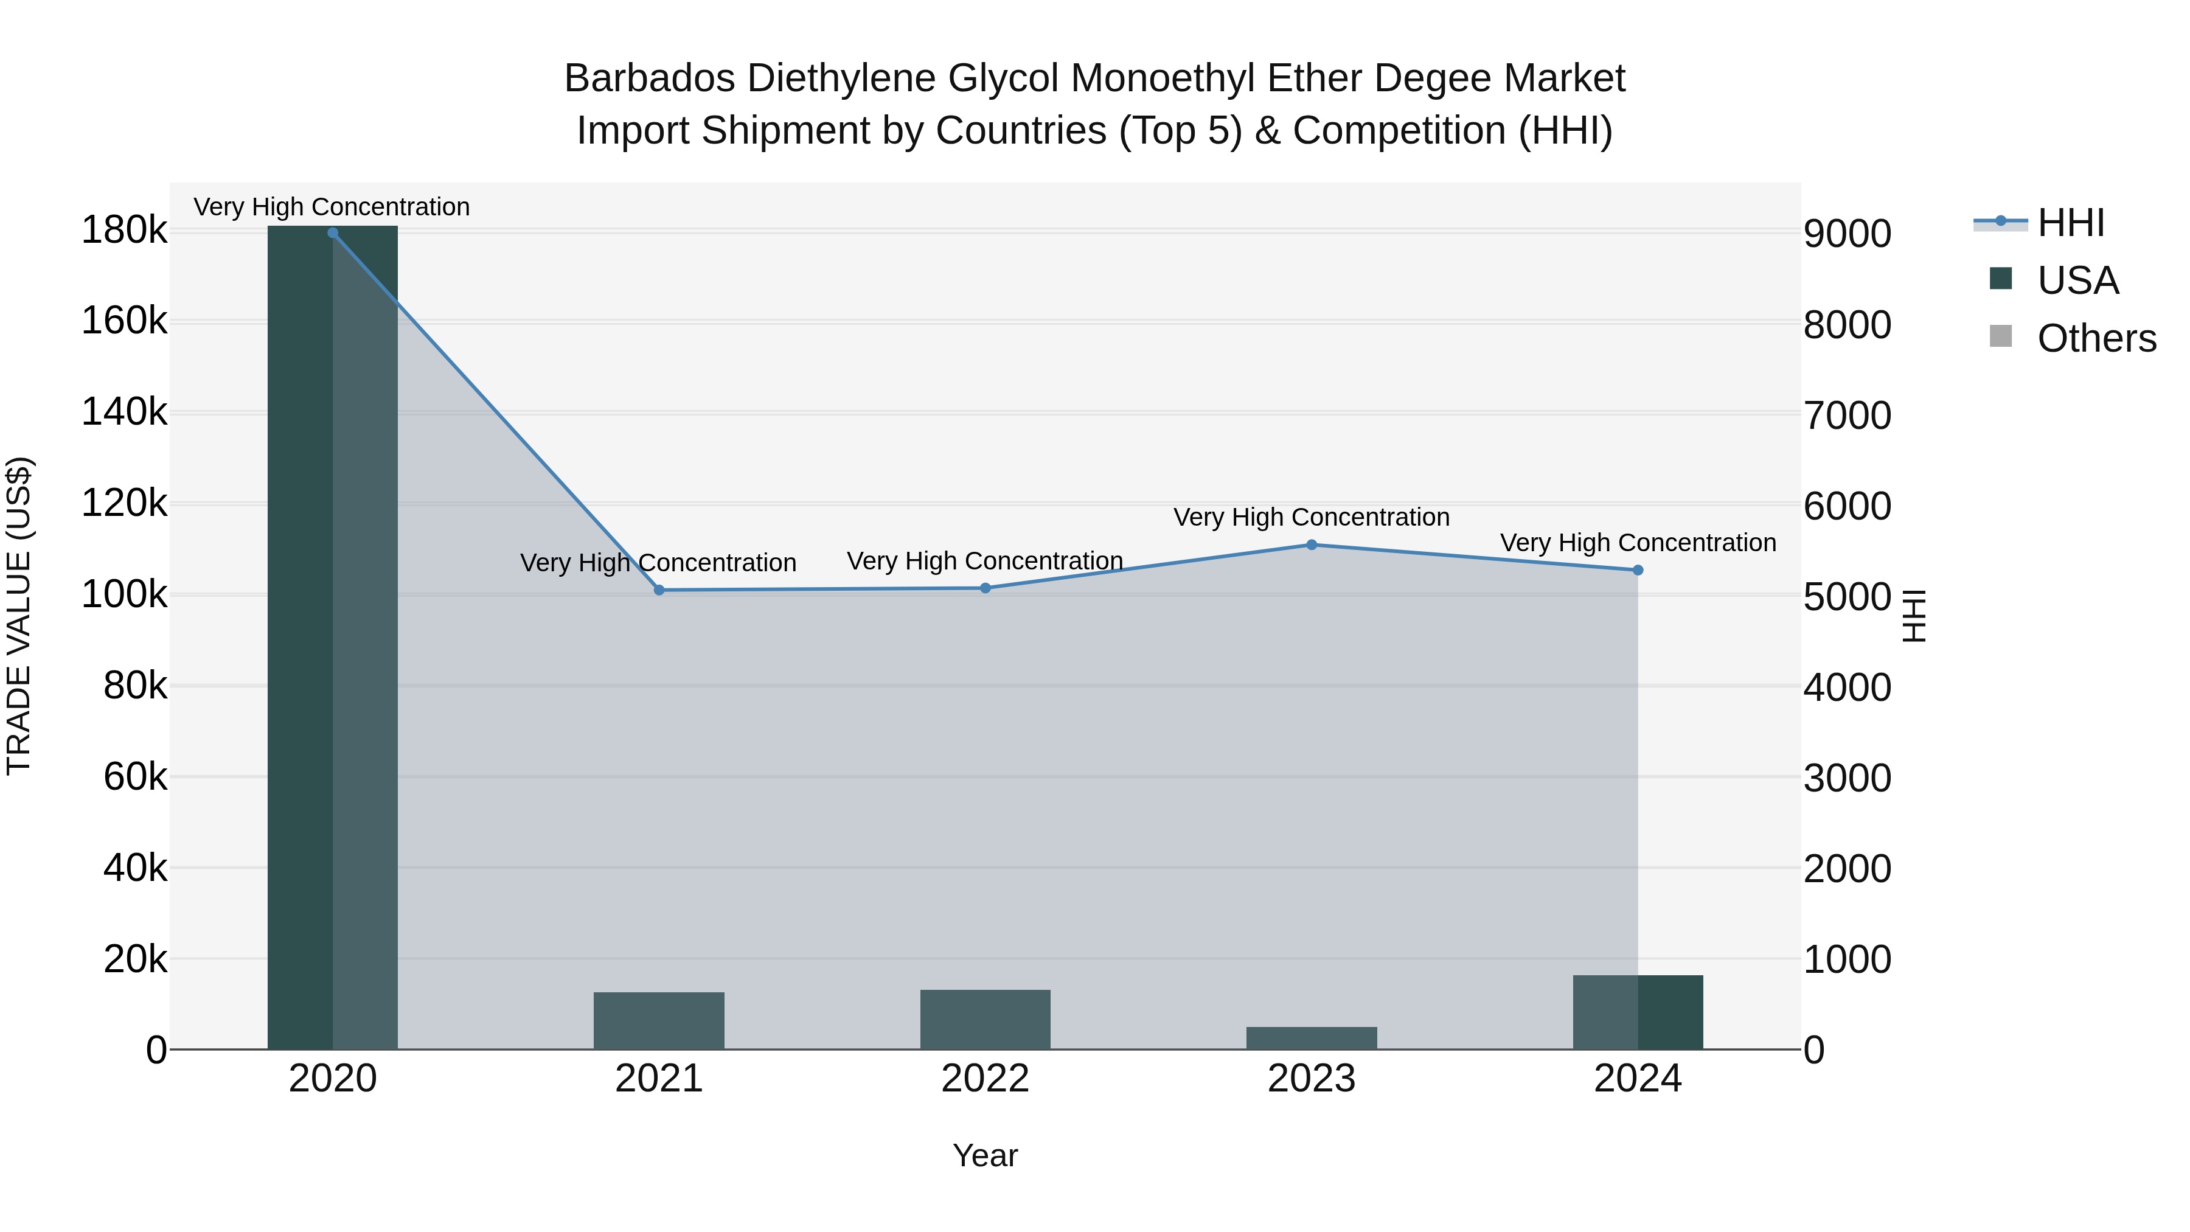
Task: Click the chart title text
Action: tap(1095, 105)
